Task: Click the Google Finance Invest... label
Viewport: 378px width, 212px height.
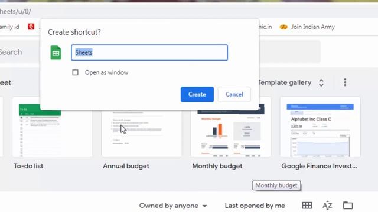Action: (x=319, y=166)
